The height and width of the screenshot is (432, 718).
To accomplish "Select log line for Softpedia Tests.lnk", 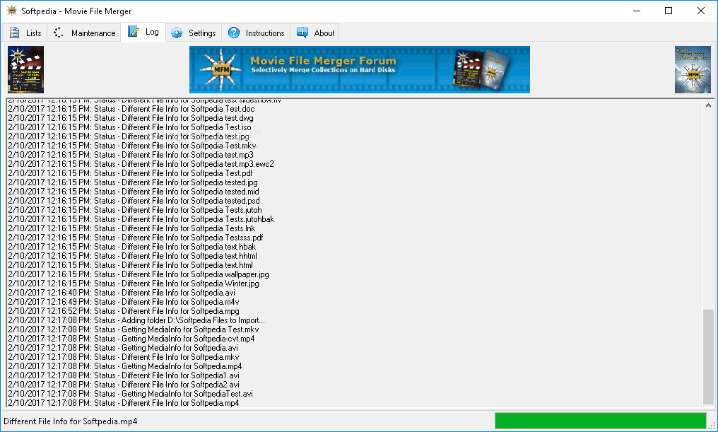I will click(131, 228).
